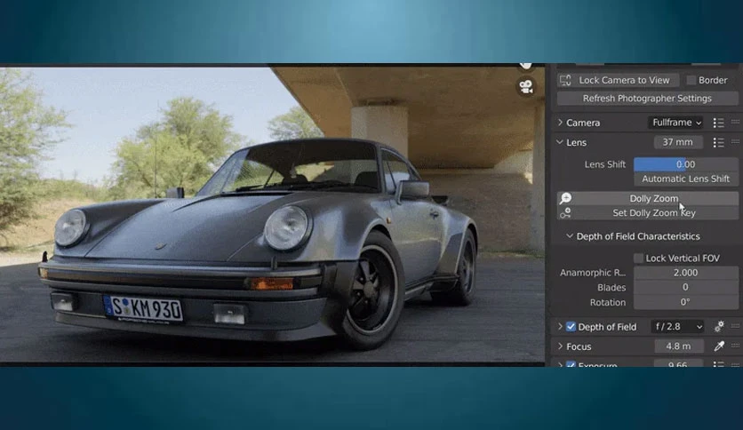Click the Dolly Zoom magnifier icon
This screenshot has width=743, height=430.
point(565,198)
